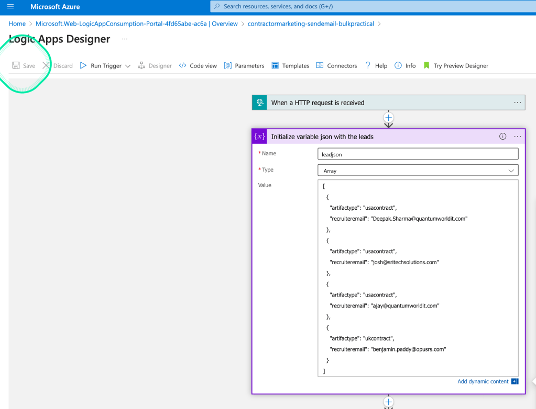Click info icon on Initialize variable header

(502, 137)
